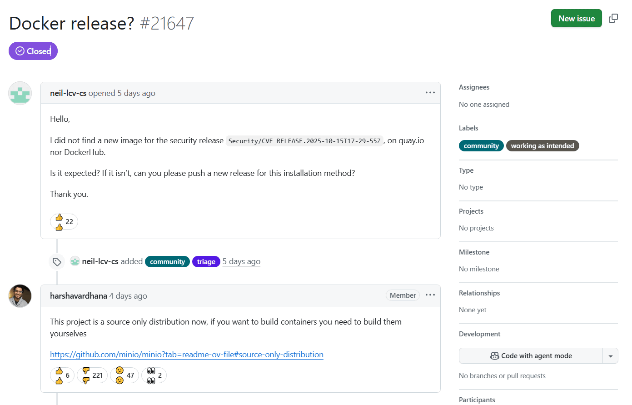Image resolution: width=632 pixels, height=405 pixels.
Task: Open the kebab menu on harshavardhana's comment
Action: pos(430,295)
